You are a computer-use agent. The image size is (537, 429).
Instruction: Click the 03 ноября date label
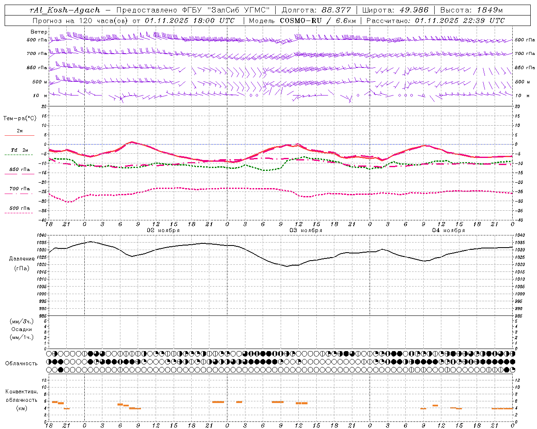pos(306,230)
